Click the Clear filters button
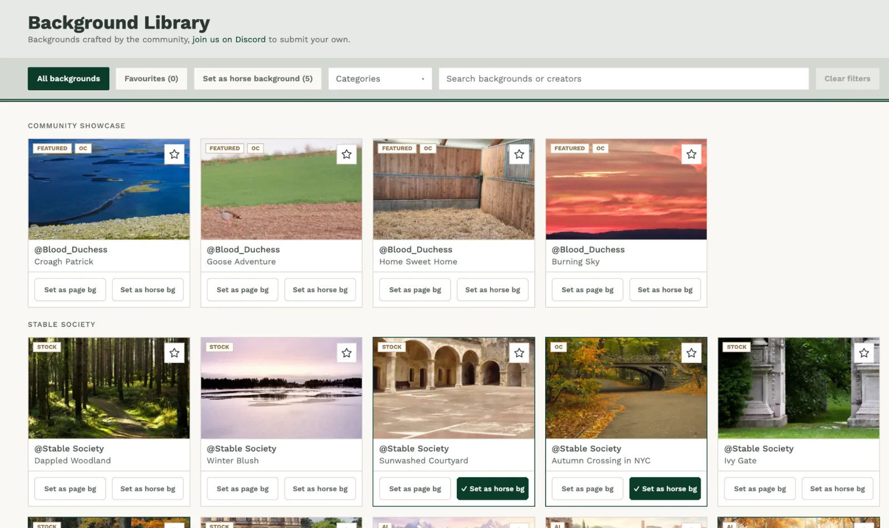 pos(847,79)
